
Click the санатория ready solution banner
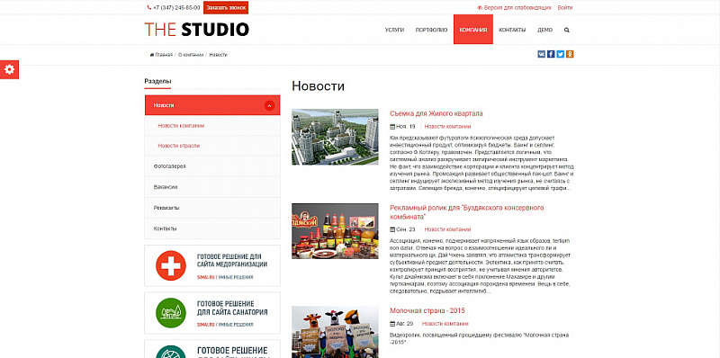pyautogui.click(x=212, y=313)
